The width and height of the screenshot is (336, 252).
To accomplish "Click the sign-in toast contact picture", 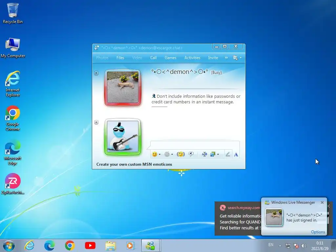I will point(274,217).
